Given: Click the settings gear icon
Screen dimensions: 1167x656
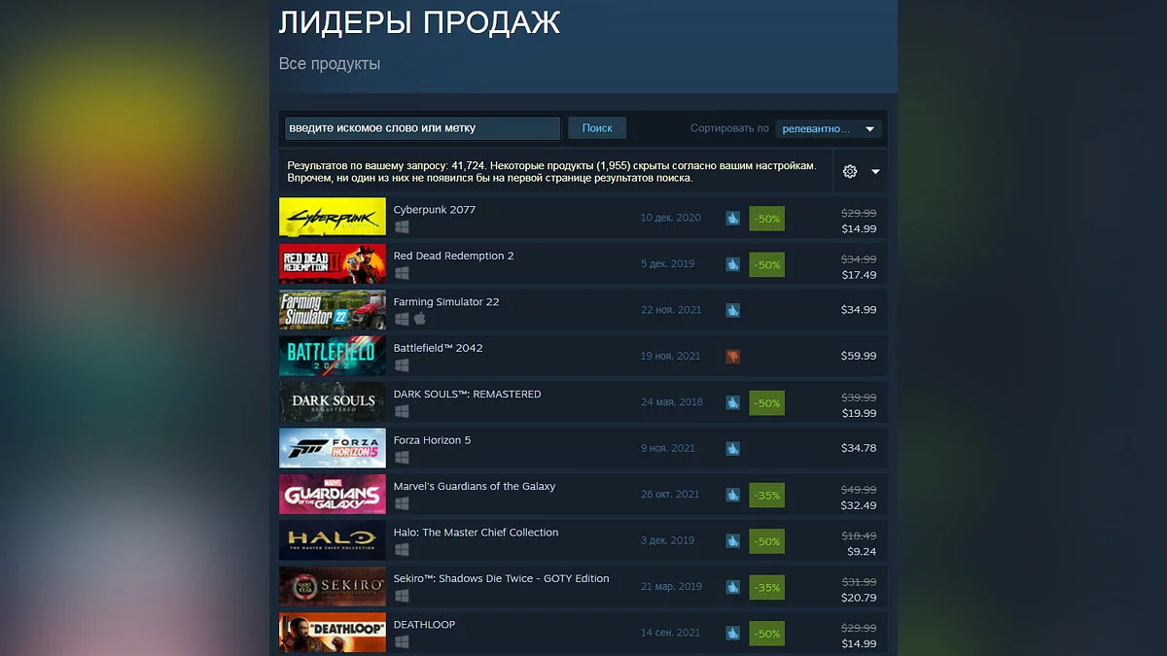Looking at the screenshot, I should click(x=850, y=171).
